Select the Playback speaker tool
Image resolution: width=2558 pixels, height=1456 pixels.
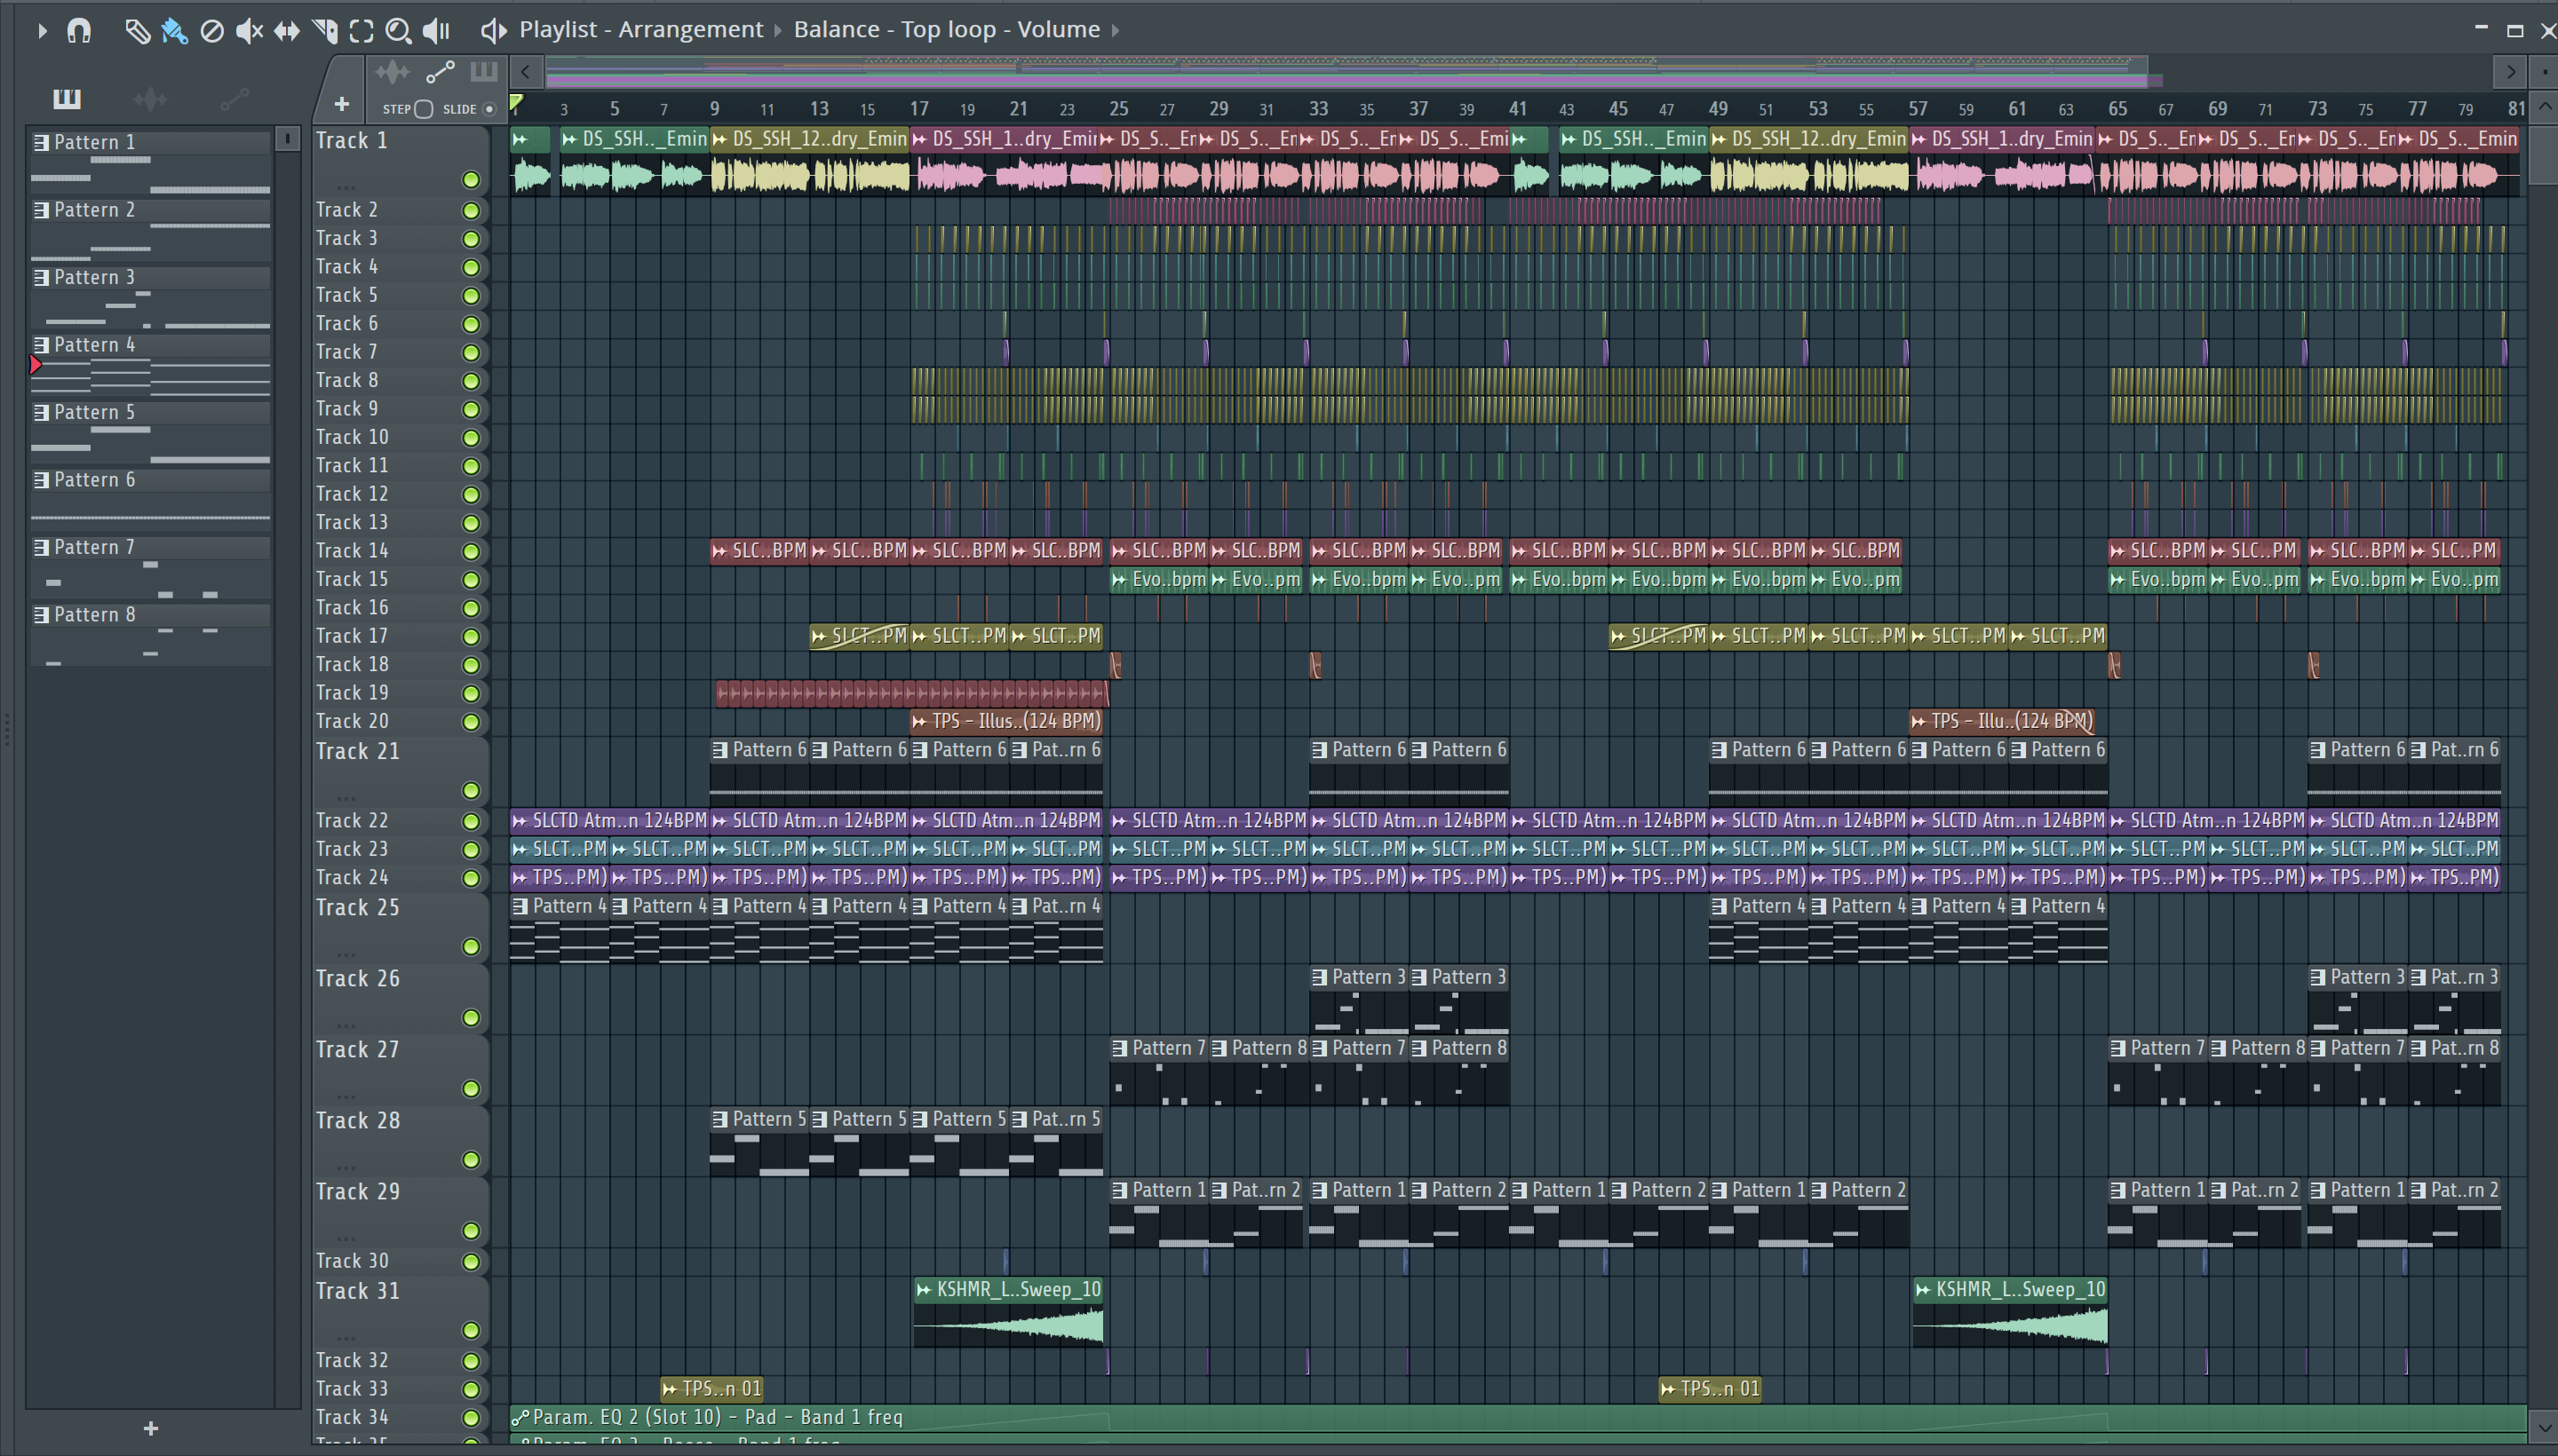[x=436, y=31]
